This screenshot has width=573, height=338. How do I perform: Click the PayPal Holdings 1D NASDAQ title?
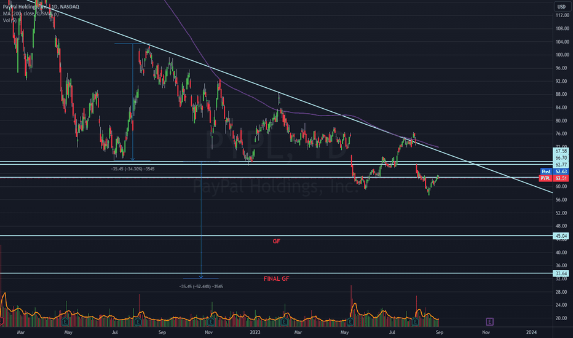(41, 7)
